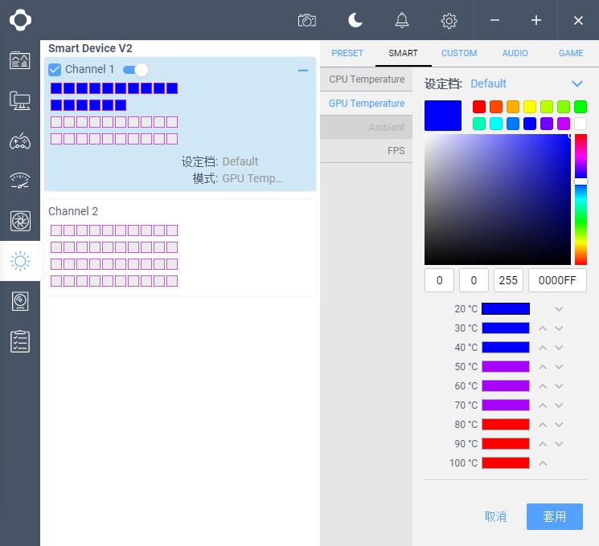Collapse Channel 1 with minus button

[x=303, y=71]
